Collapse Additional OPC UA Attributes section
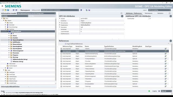This screenshot has width=173, height=97. pos(171,16)
